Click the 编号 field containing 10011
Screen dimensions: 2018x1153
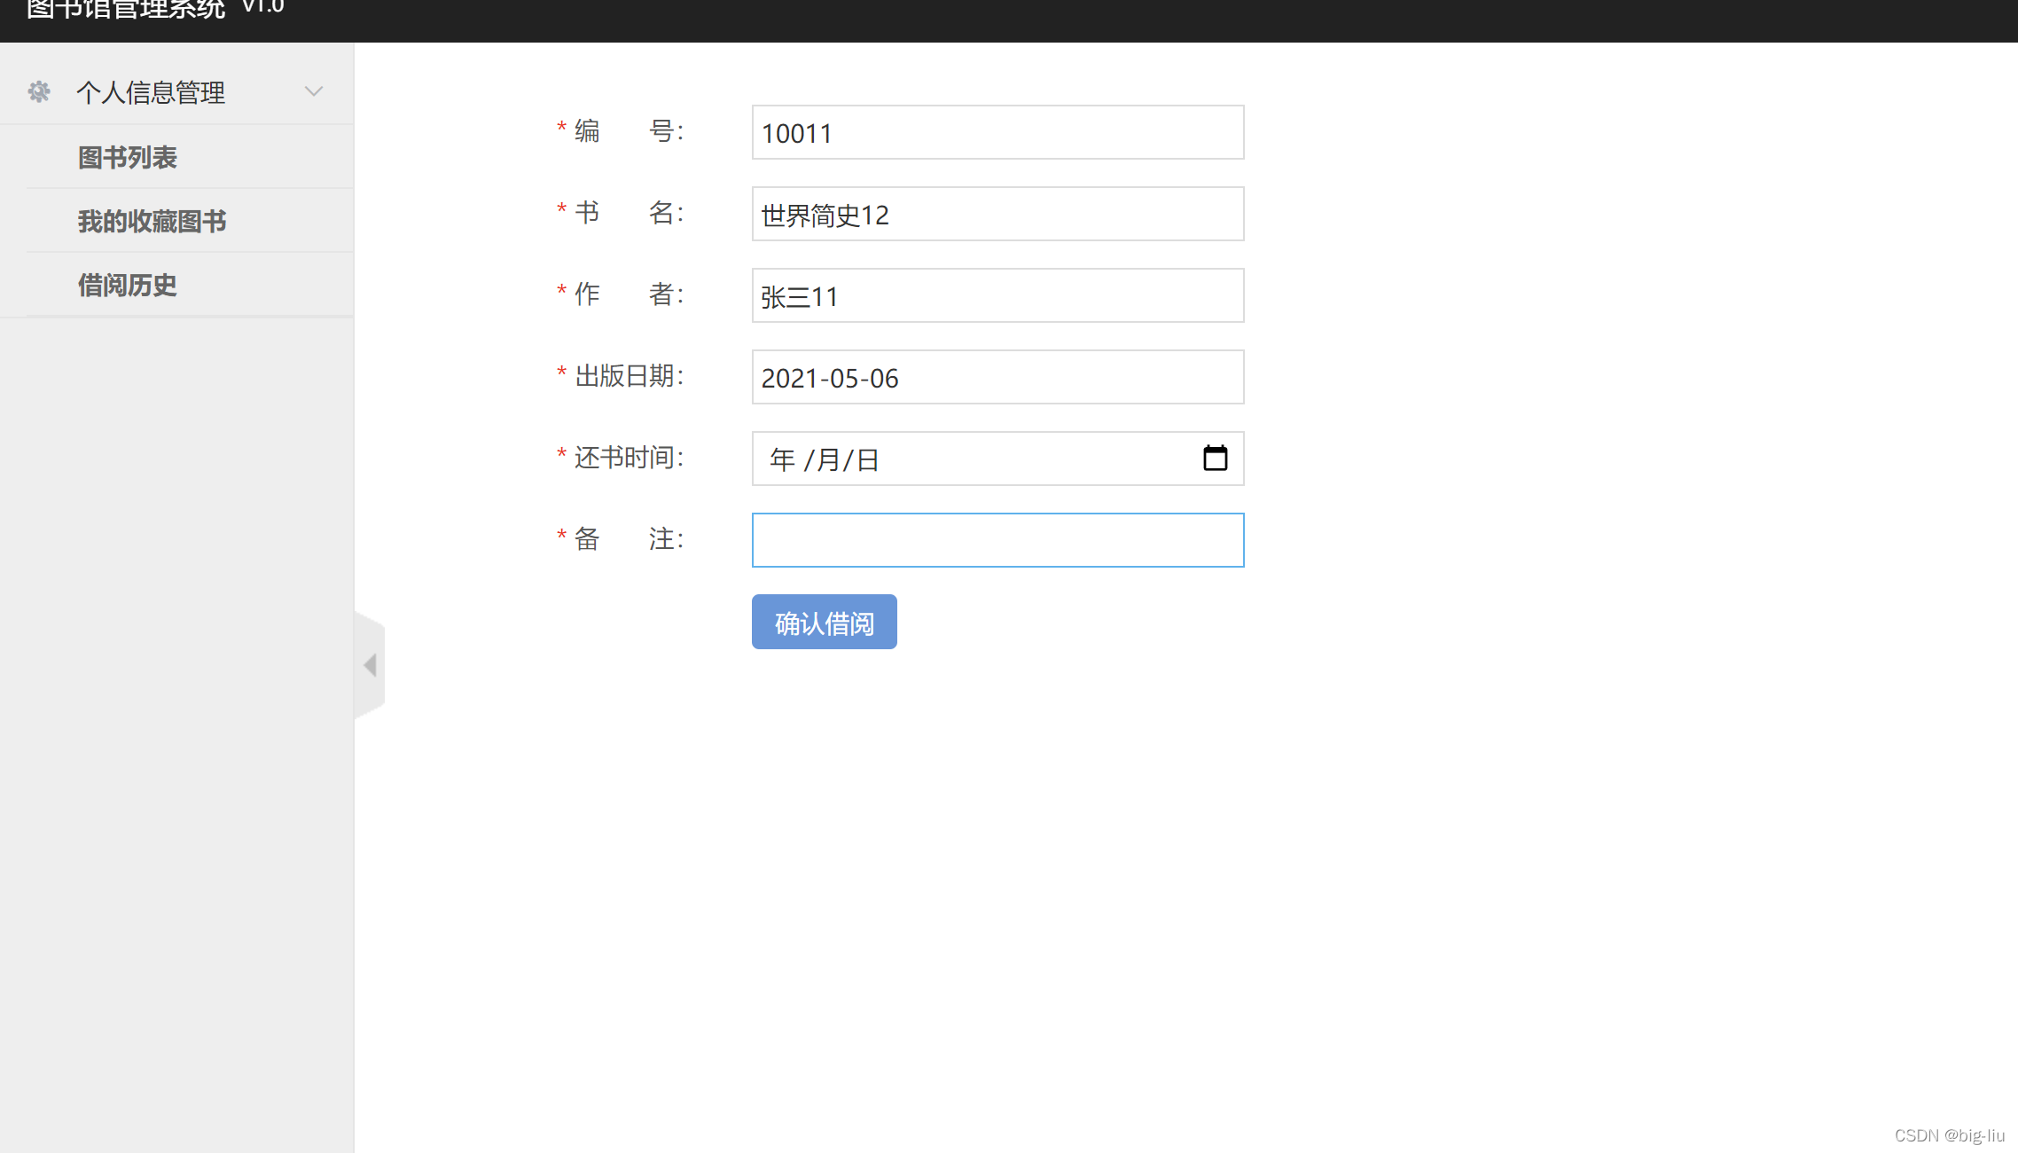click(997, 132)
